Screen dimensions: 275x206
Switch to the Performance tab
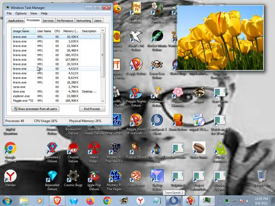(65, 21)
